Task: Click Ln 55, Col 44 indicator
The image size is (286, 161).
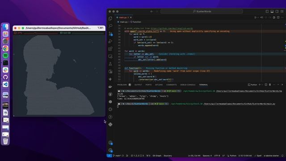Action: [x=194, y=156]
